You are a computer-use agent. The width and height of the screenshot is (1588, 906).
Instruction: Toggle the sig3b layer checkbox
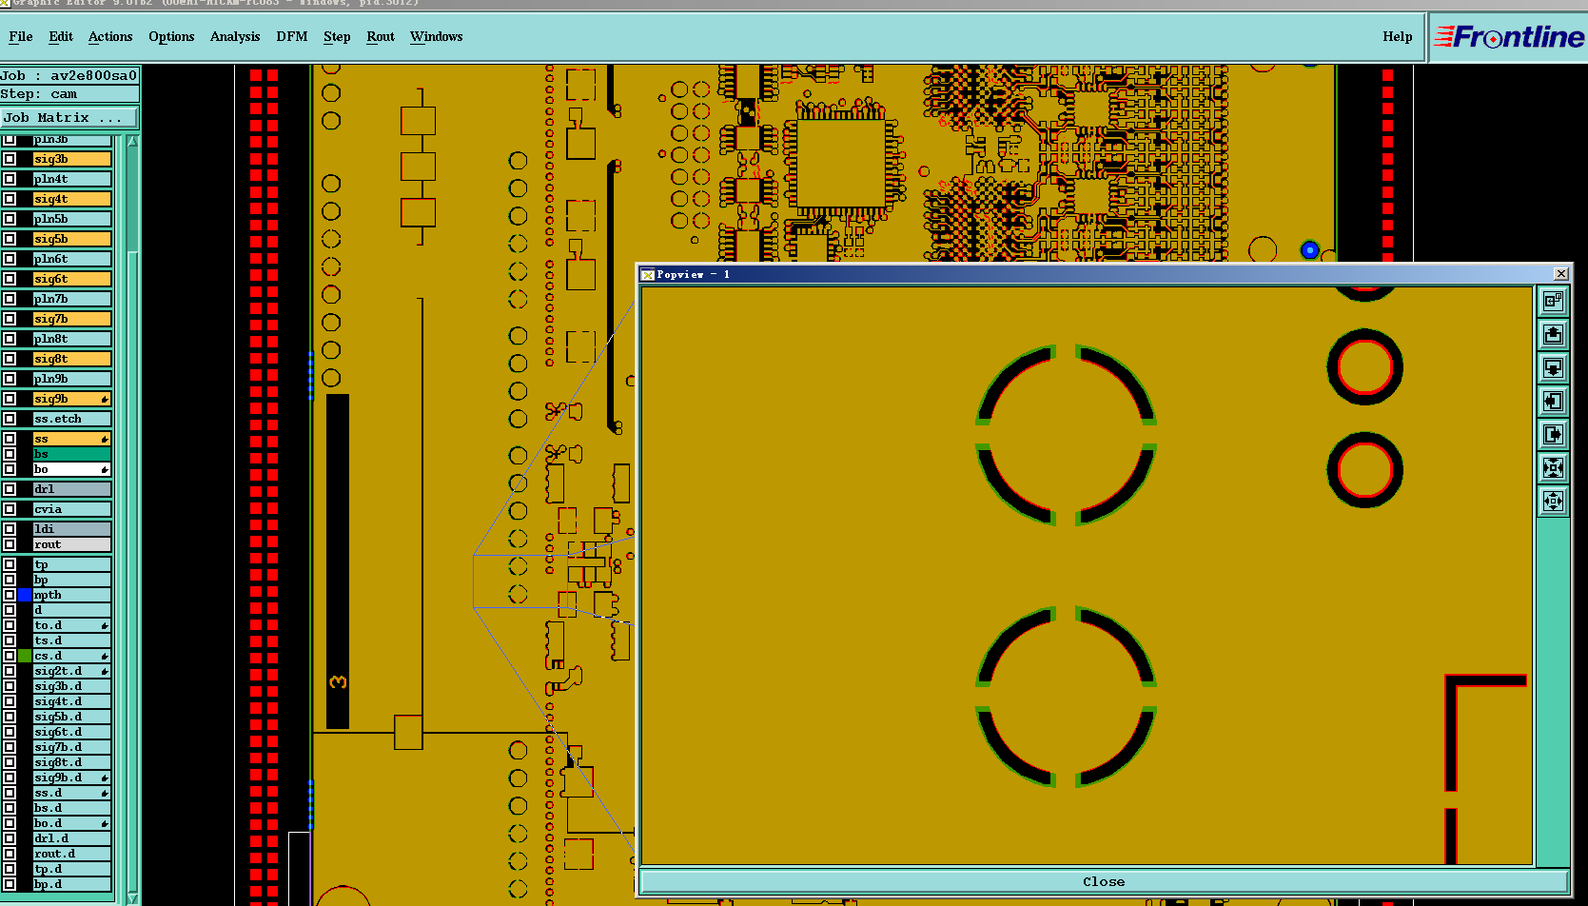[10, 159]
